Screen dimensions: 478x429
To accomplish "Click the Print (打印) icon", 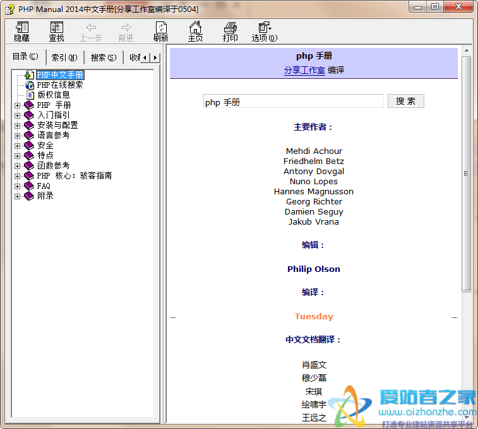I will [230, 27].
